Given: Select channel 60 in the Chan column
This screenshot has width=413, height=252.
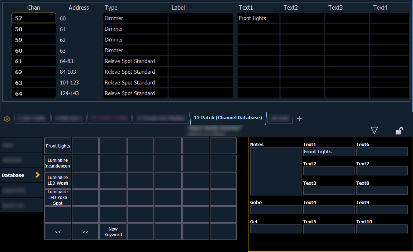Looking at the screenshot, I should point(34,51).
